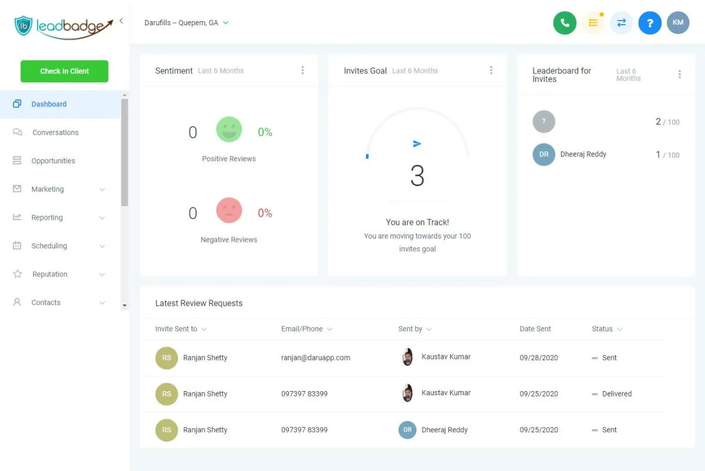
Task: Sort by the Status column dropdown
Action: [620, 329]
